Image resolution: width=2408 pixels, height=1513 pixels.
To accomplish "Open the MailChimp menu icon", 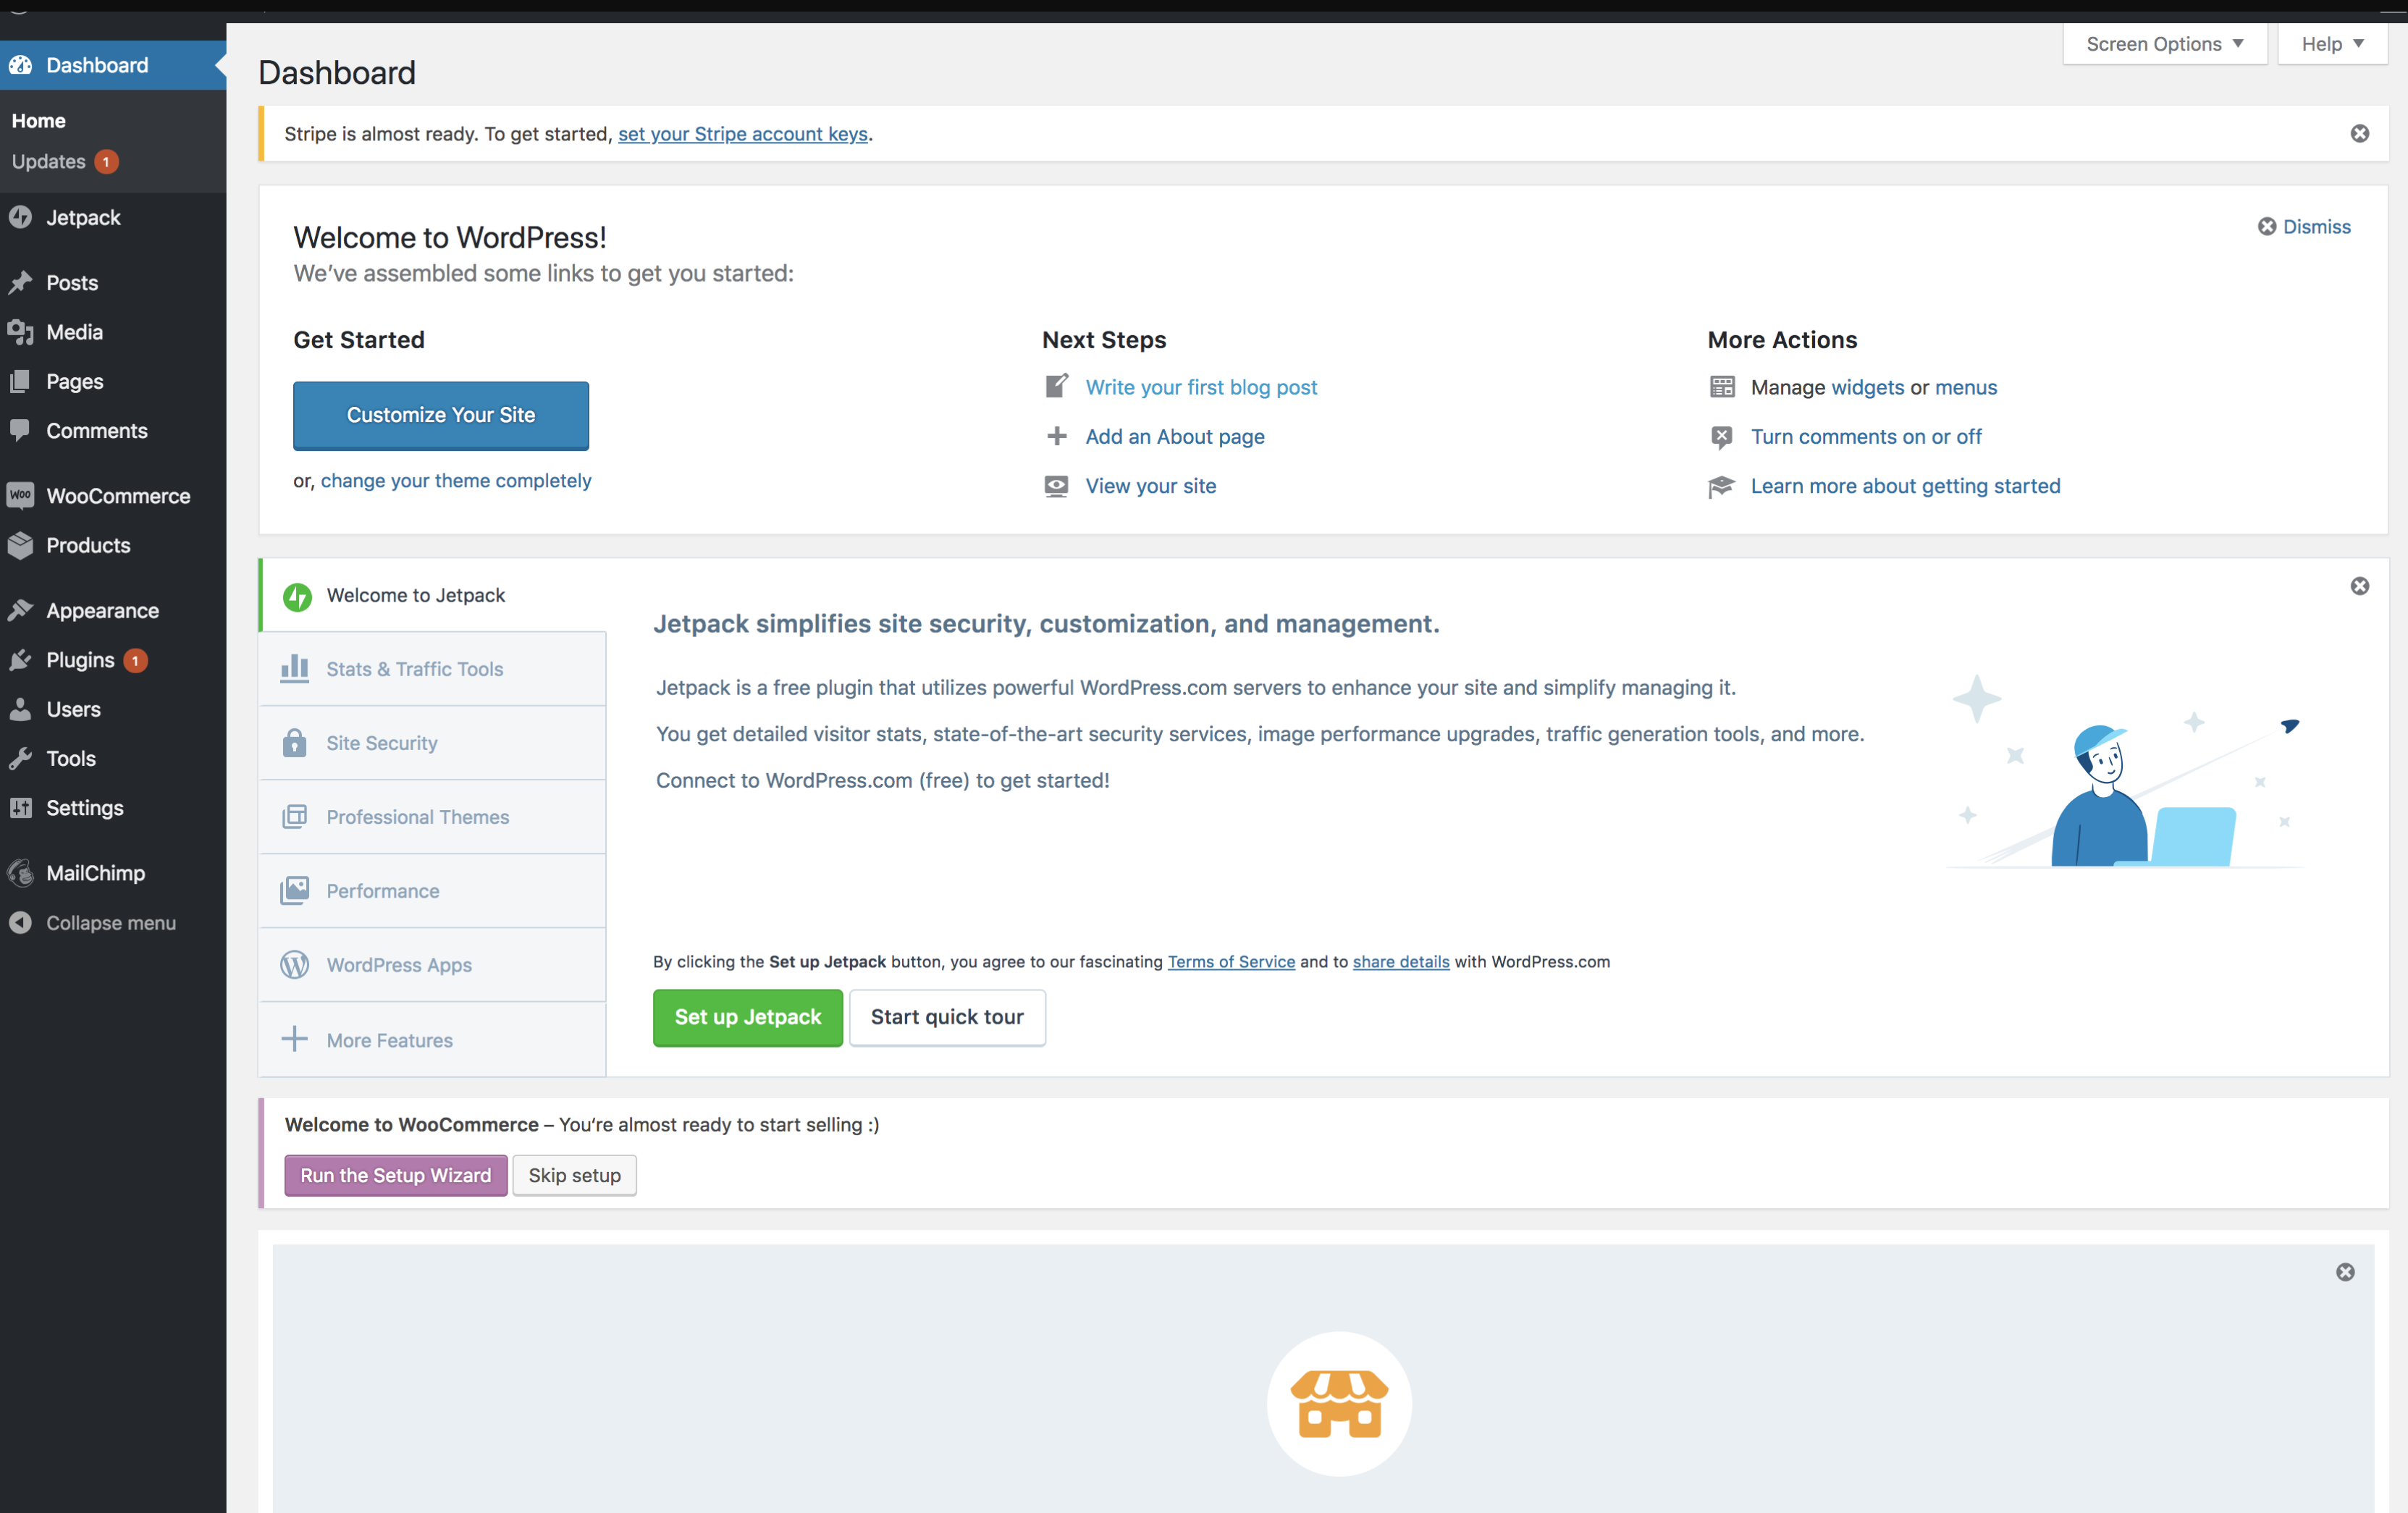I will pos(22,872).
